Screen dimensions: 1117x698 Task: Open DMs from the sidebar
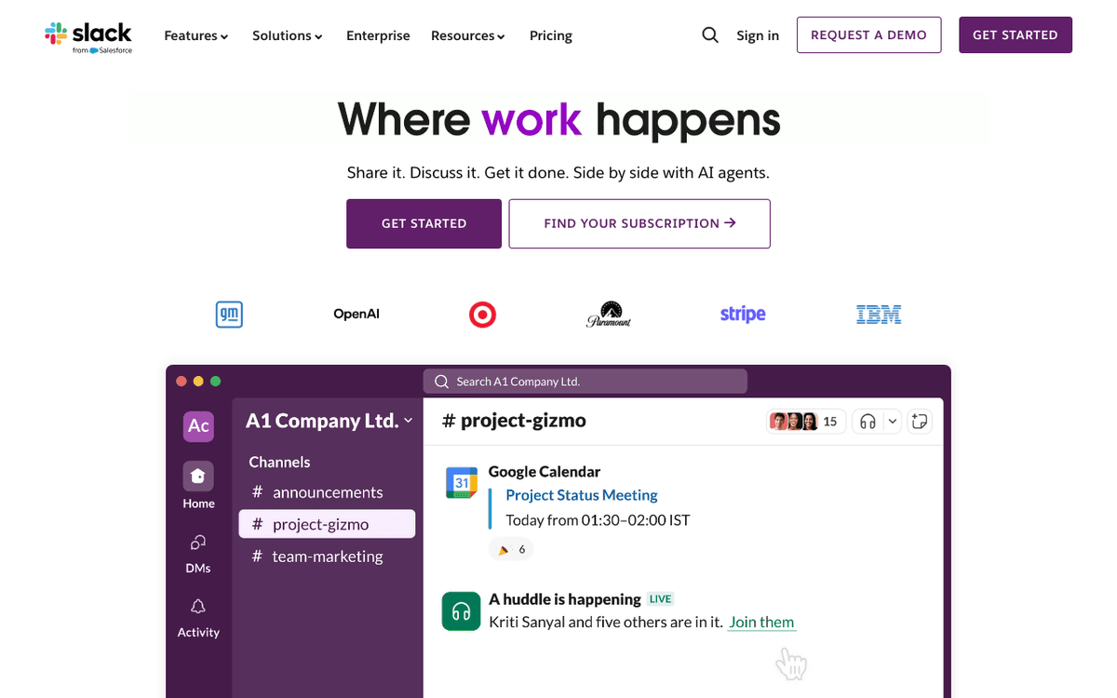pos(198,543)
